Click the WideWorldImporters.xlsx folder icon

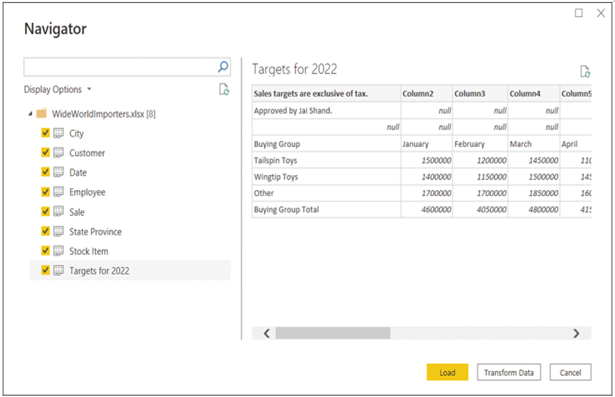coord(41,113)
